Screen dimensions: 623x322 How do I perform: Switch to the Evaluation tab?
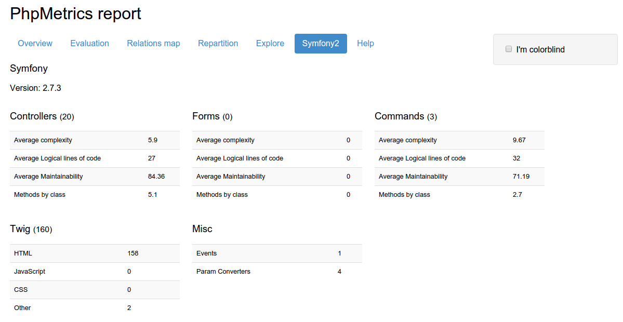(89, 43)
